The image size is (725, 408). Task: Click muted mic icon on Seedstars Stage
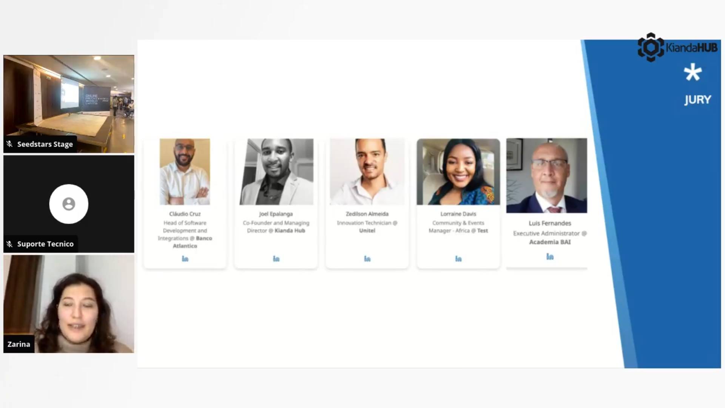(x=10, y=144)
